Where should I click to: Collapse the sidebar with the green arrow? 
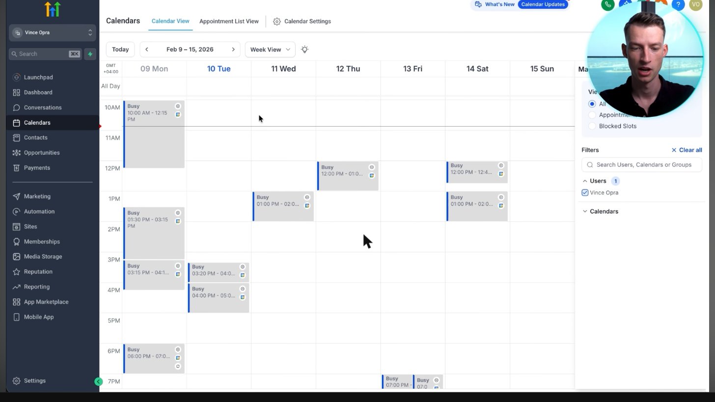tap(98, 381)
